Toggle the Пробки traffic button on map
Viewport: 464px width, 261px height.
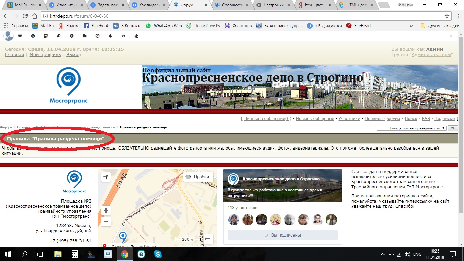click(x=198, y=177)
